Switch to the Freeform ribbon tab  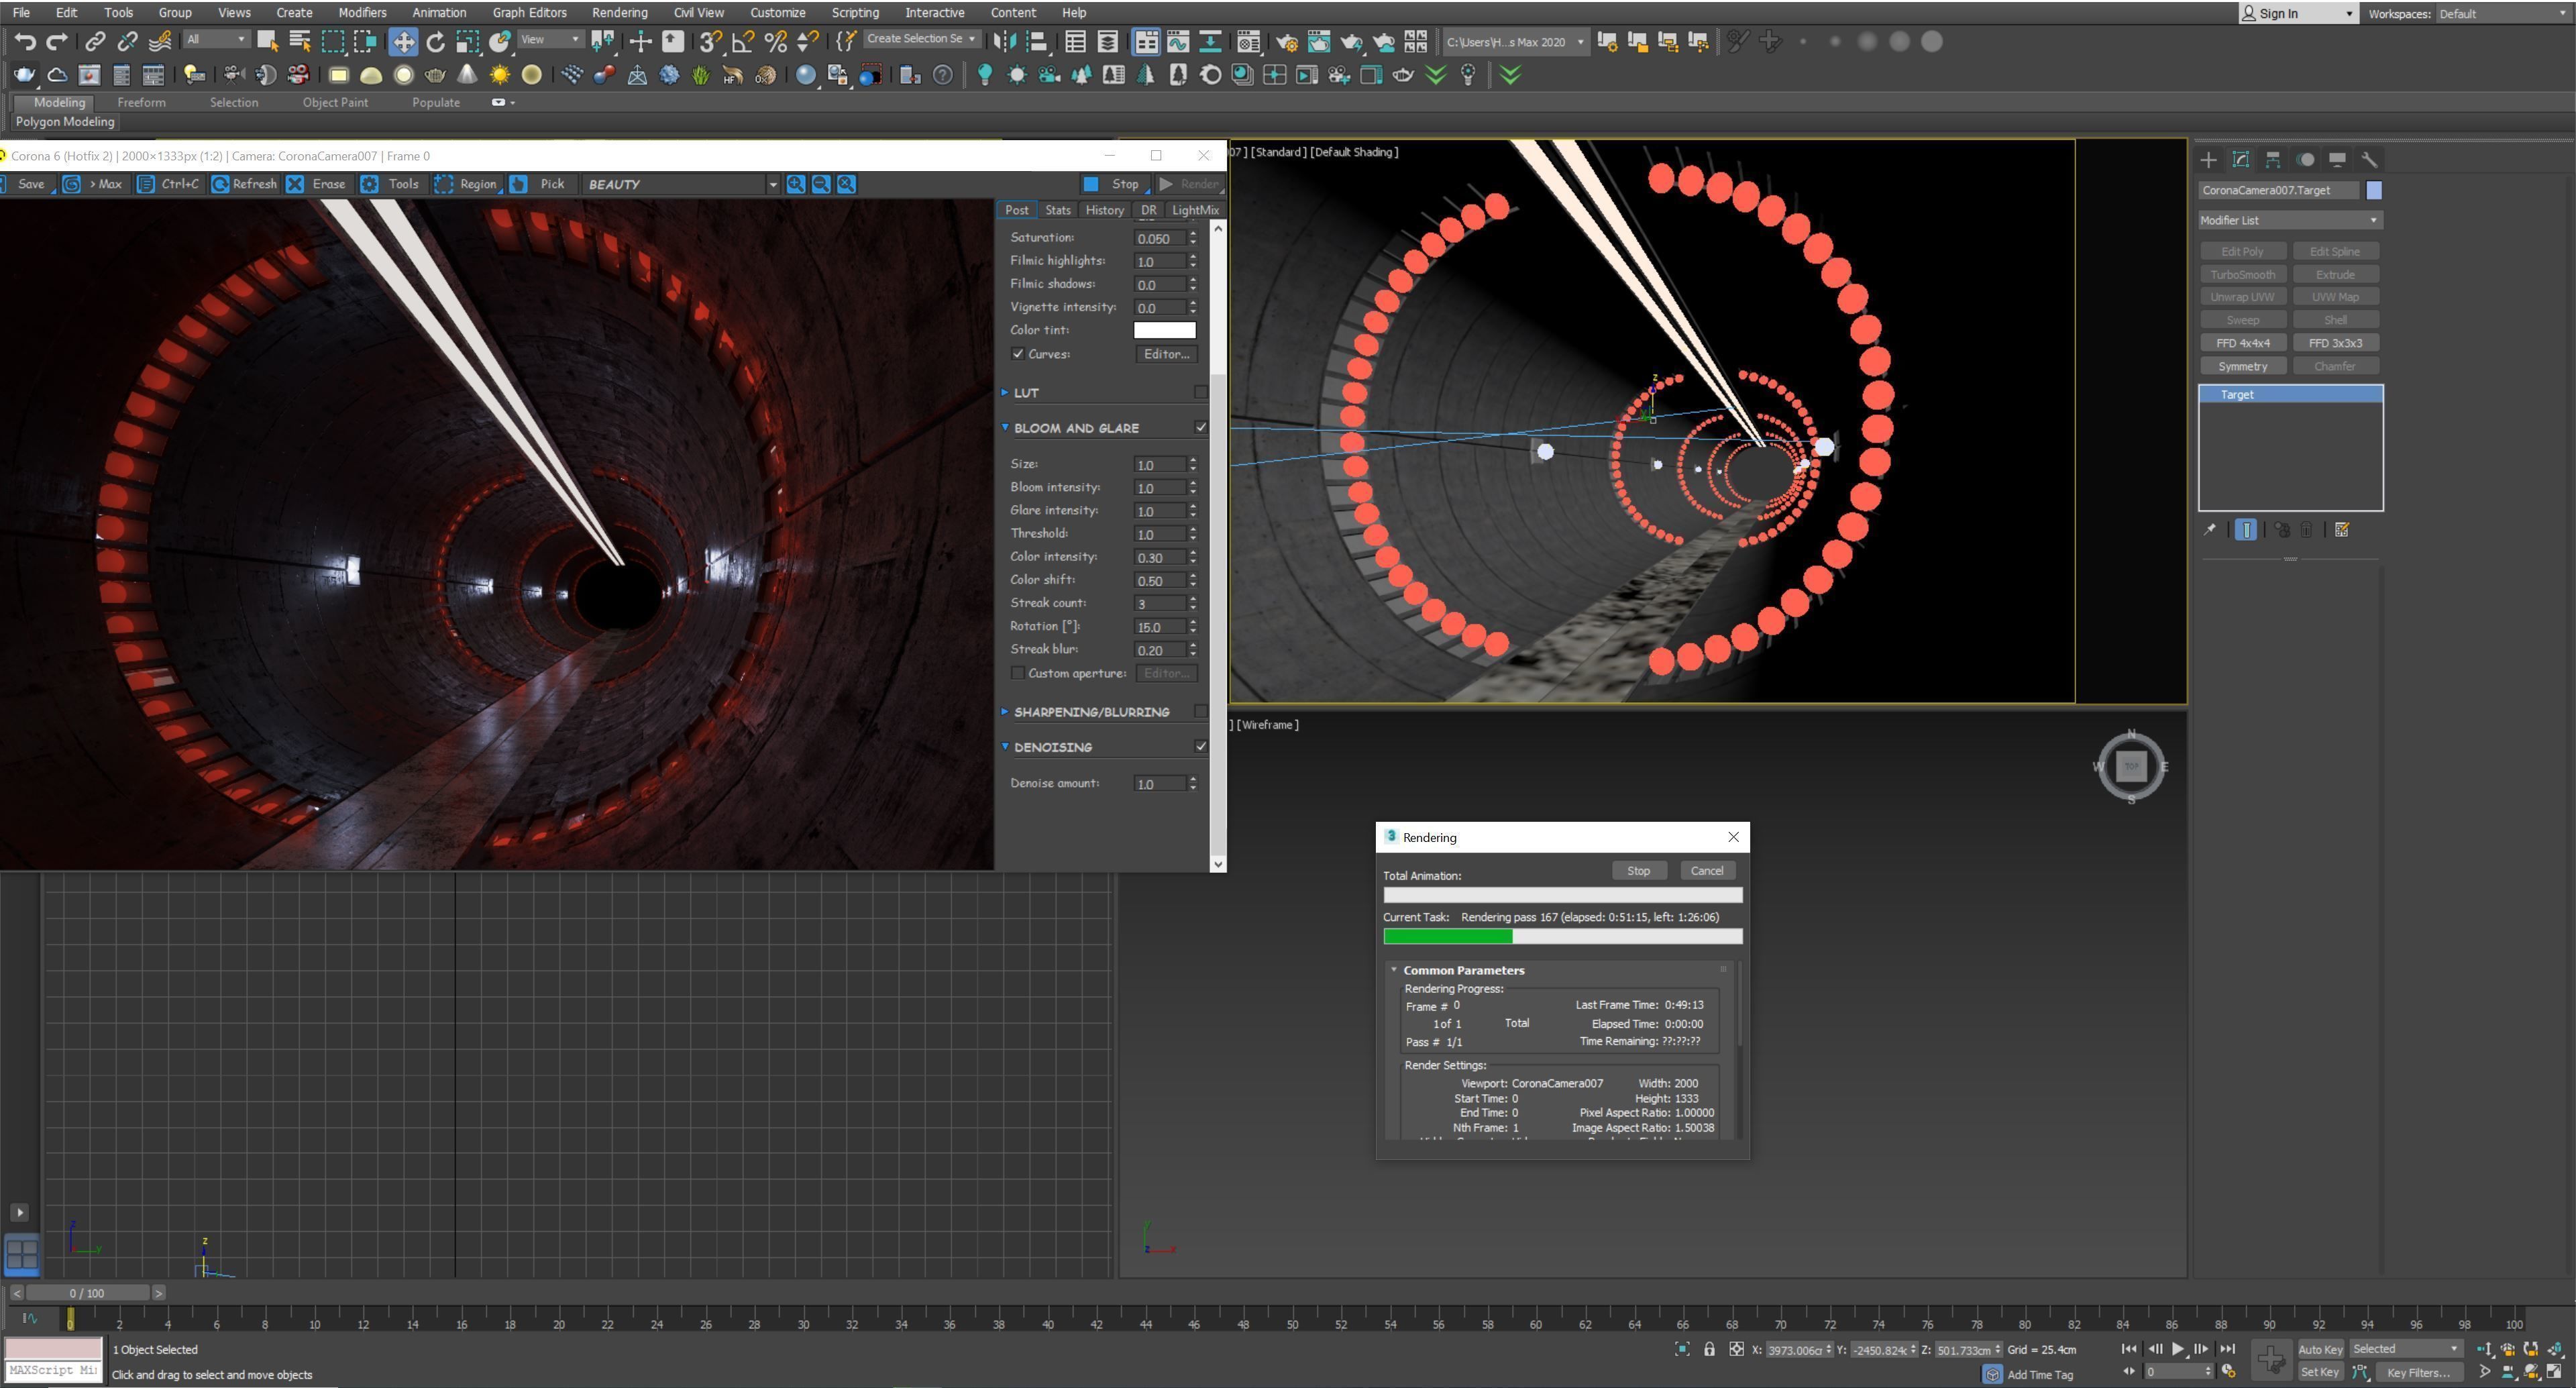pos(141,102)
